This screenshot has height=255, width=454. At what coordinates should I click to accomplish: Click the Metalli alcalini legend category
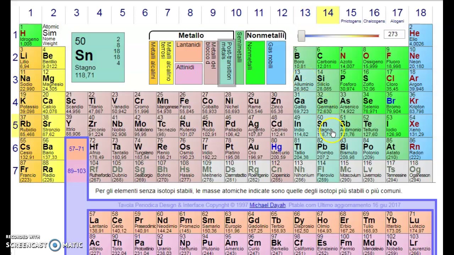point(153,63)
